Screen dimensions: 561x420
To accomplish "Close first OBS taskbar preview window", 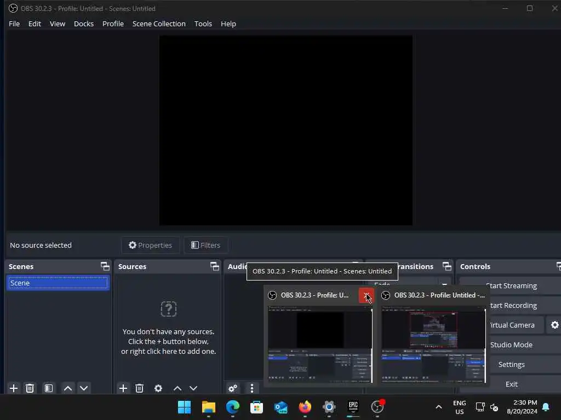I will coord(366,295).
